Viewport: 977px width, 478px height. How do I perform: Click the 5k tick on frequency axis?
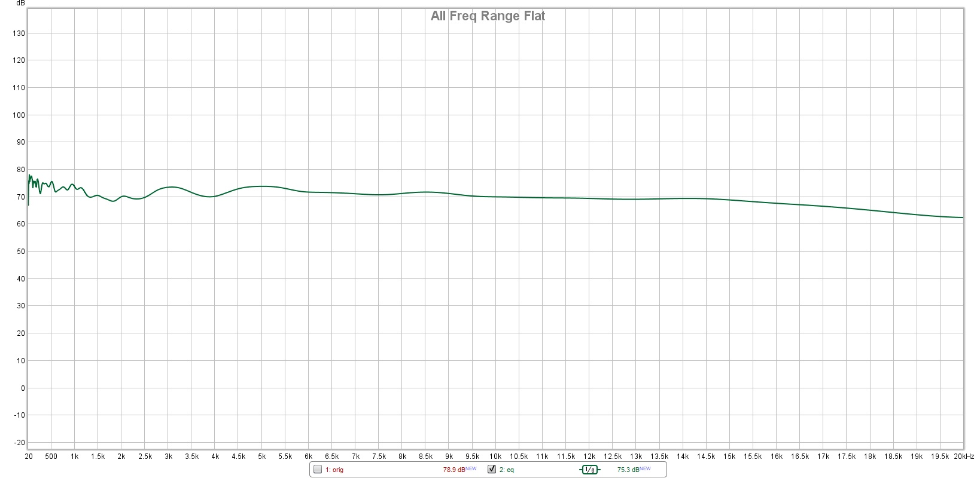[261, 456]
